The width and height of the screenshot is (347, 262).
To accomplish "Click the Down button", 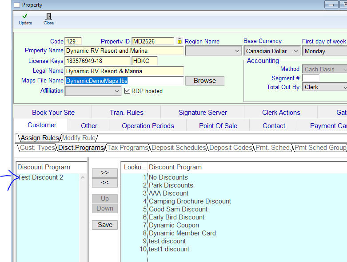I will tap(105, 208).
